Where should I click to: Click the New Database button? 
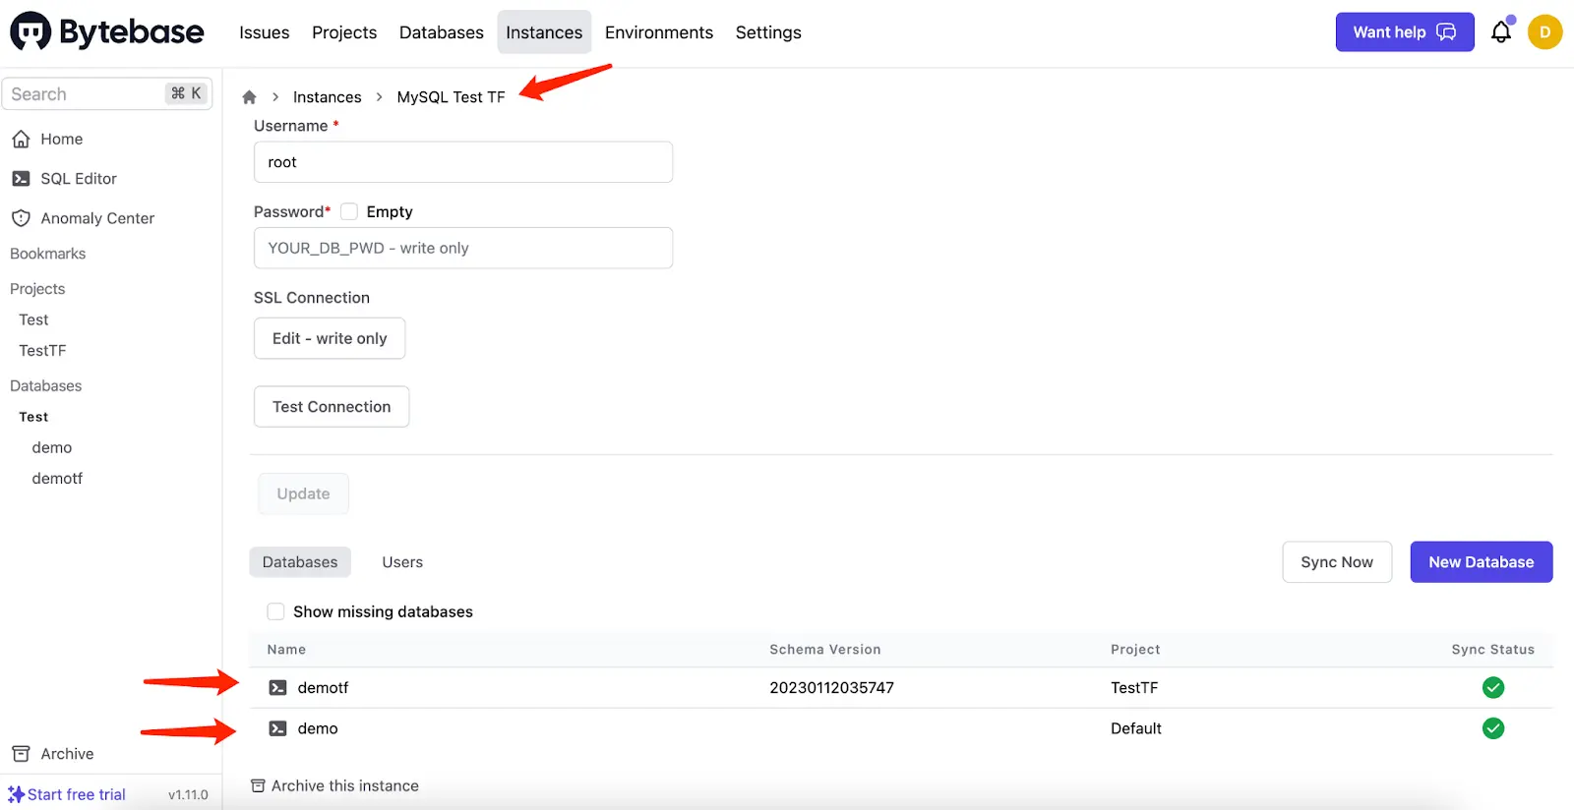[1482, 562]
